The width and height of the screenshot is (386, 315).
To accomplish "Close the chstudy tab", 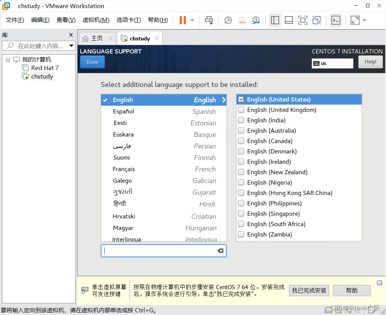I will pyautogui.click(x=157, y=38).
